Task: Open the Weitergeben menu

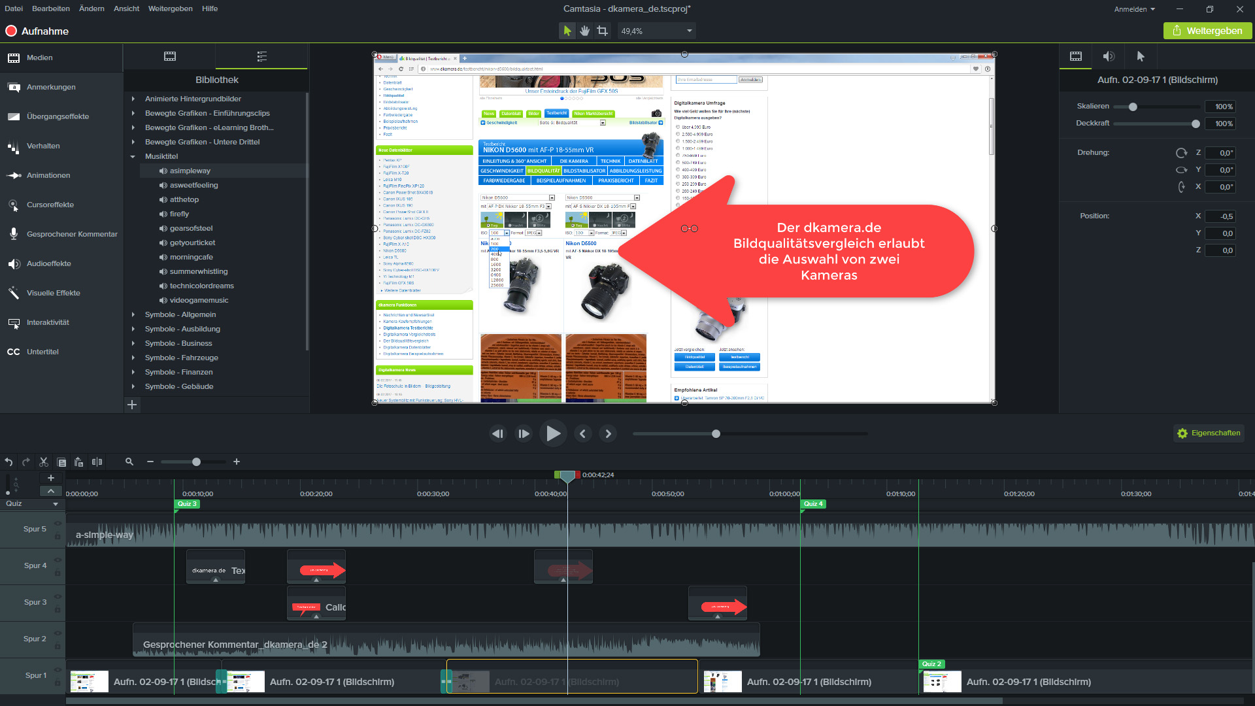Action: pyautogui.click(x=170, y=8)
